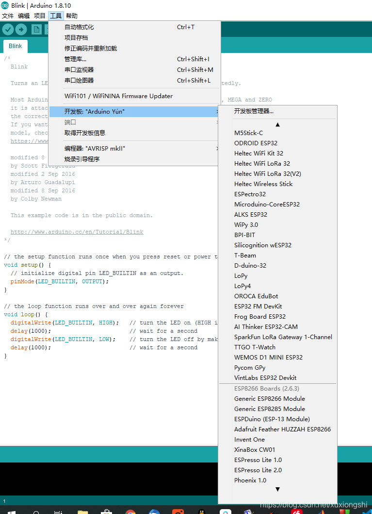This screenshot has height=514, width=372.
Task: Select the T-Beam board
Action: click(x=278, y=256)
